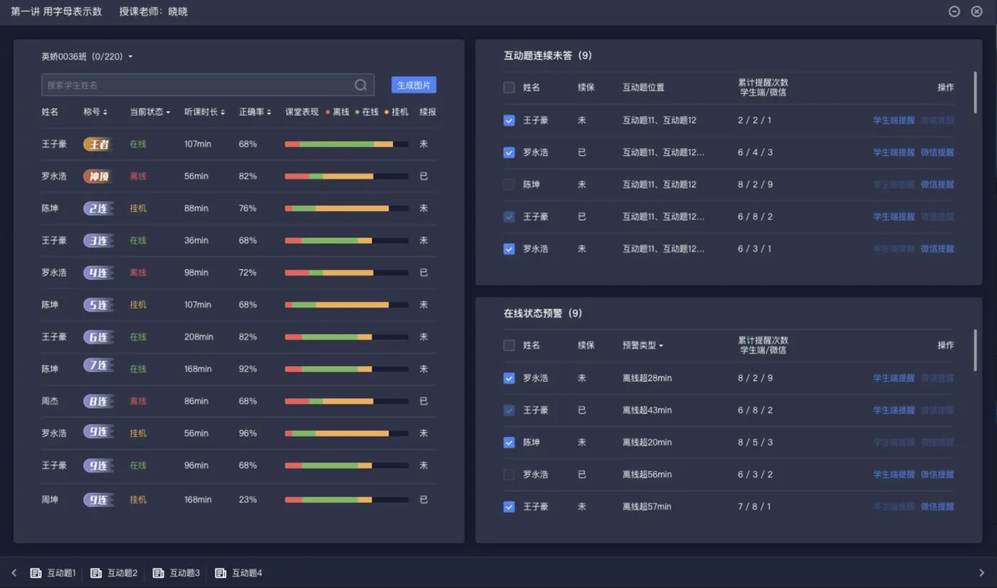Switch to the 互动题1 tab

53,573
